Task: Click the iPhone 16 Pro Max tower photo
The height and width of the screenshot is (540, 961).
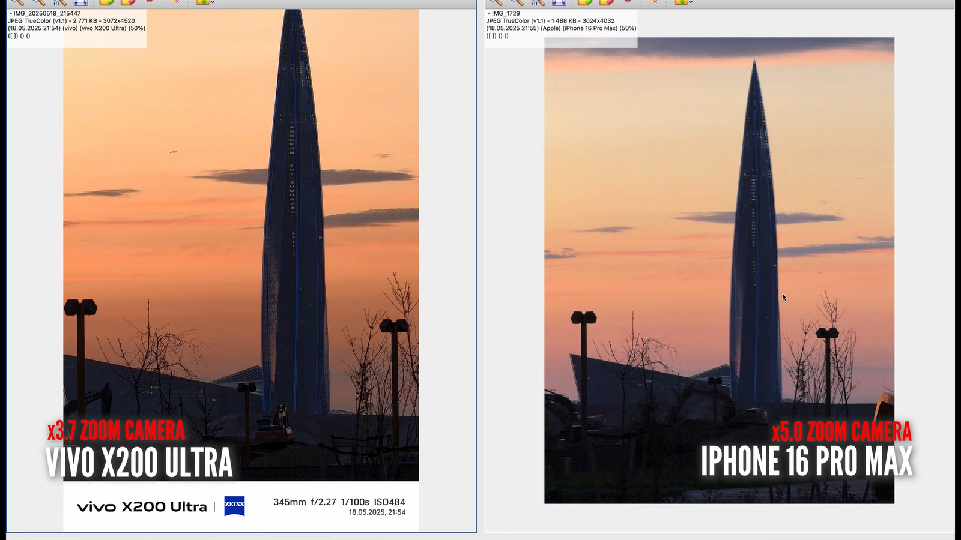Action: (719, 270)
